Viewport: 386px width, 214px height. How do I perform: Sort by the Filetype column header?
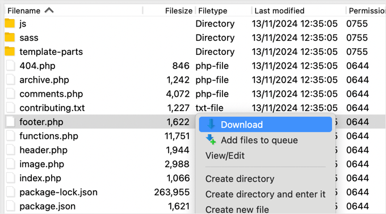point(213,11)
